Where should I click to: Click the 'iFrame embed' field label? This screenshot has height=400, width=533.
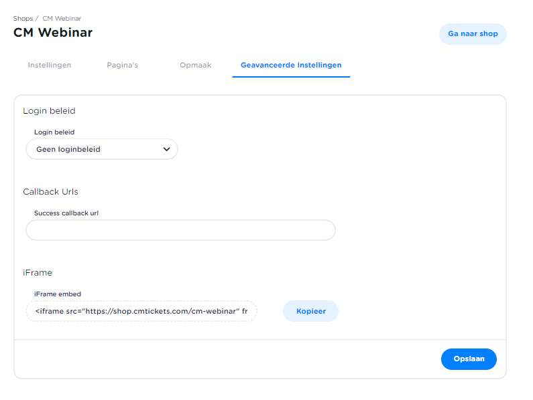tap(58, 294)
